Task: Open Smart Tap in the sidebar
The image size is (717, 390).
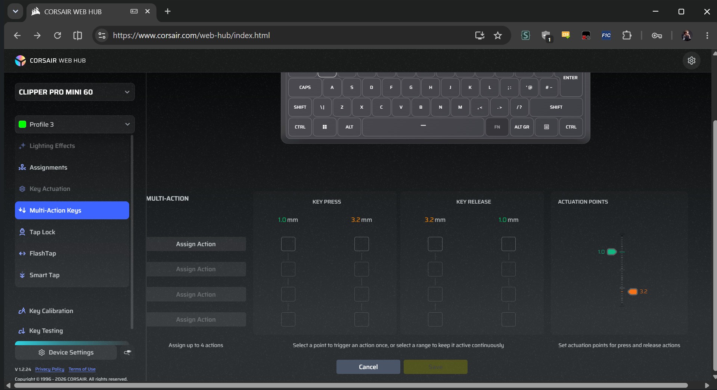Action: coord(72,275)
